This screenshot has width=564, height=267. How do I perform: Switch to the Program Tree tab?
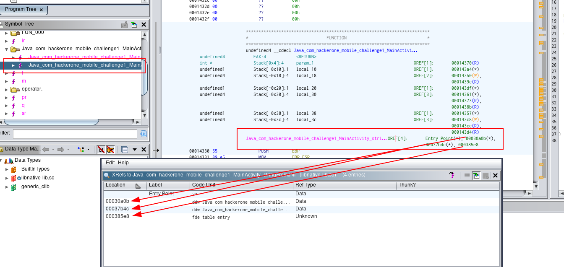[21, 9]
